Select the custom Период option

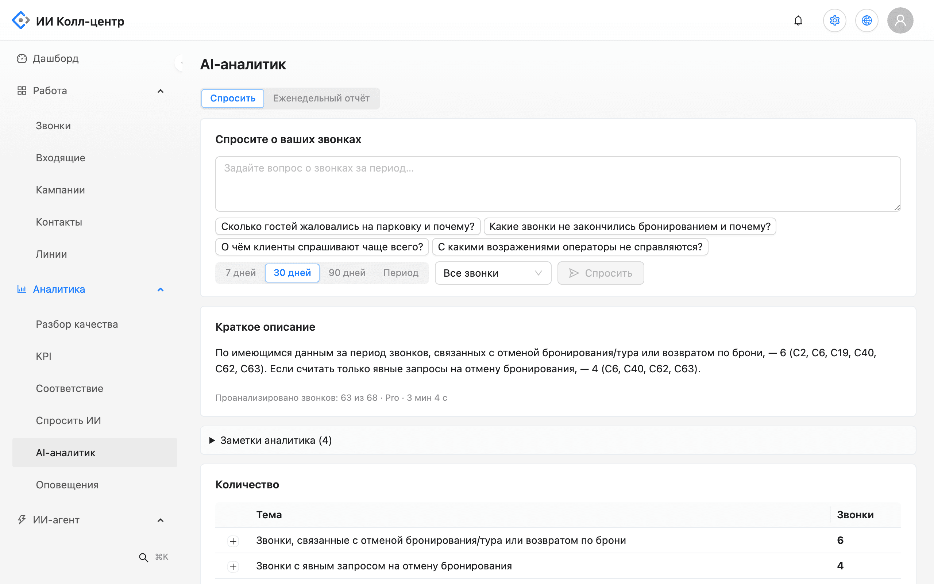tap(401, 273)
